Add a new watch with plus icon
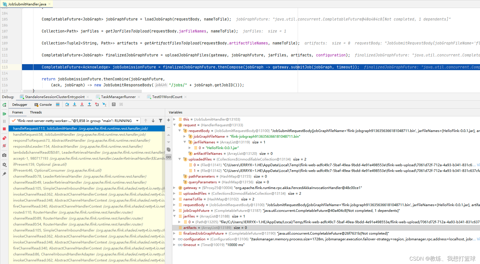The width and height of the screenshot is (480, 264). point(169,120)
